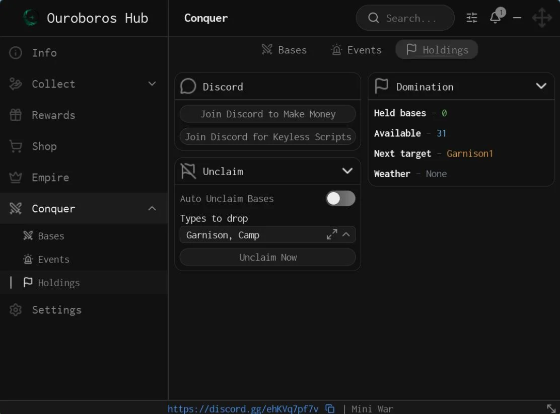Expand the Collect sidebar chevron
Screen dimensions: 560x414
click(152, 84)
